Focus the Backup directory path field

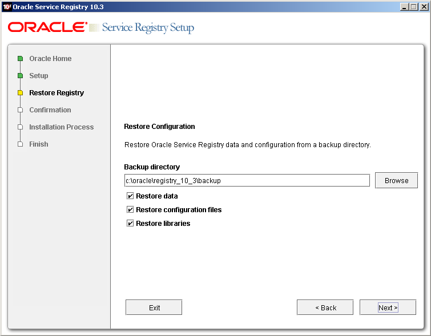point(247,180)
